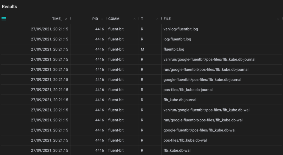The height and width of the screenshot is (155, 283).
Task: Click the TIME_ column header
Action: point(57,19)
